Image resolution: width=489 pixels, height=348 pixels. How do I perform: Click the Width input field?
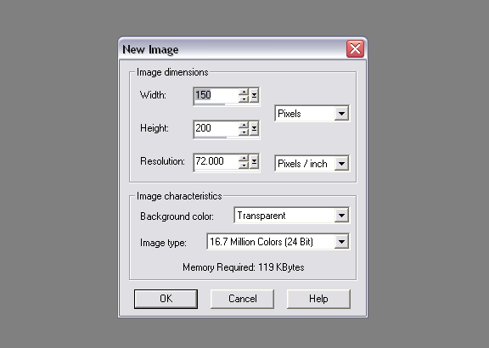[216, 95]
